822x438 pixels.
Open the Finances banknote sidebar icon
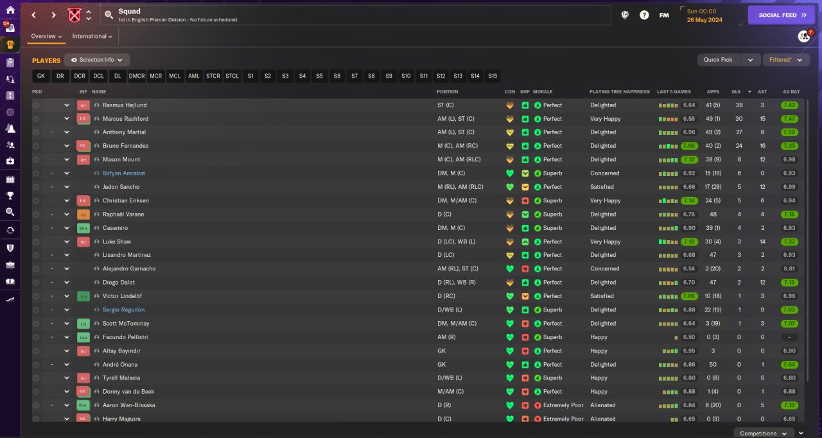(x=10, y=281)
